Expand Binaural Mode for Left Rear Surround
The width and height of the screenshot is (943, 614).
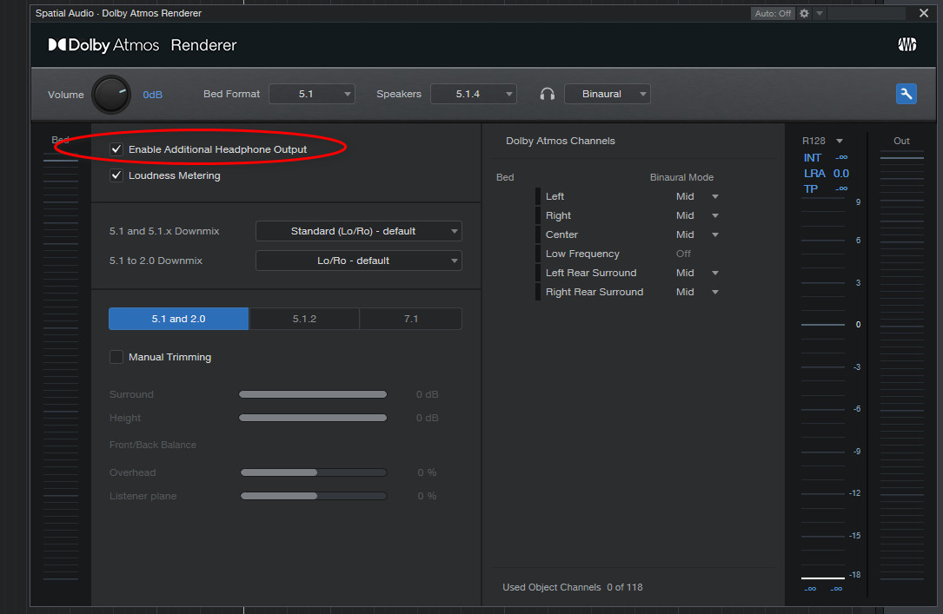click(715, 273)
